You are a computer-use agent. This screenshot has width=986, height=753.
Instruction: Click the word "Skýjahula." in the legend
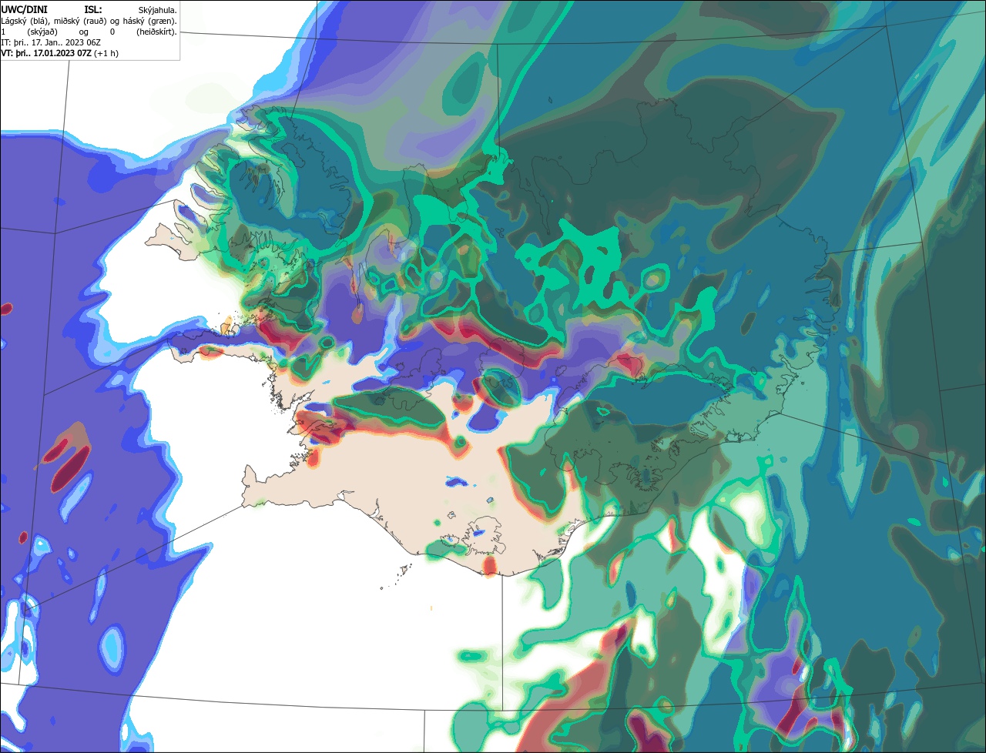tap(157, 11)
